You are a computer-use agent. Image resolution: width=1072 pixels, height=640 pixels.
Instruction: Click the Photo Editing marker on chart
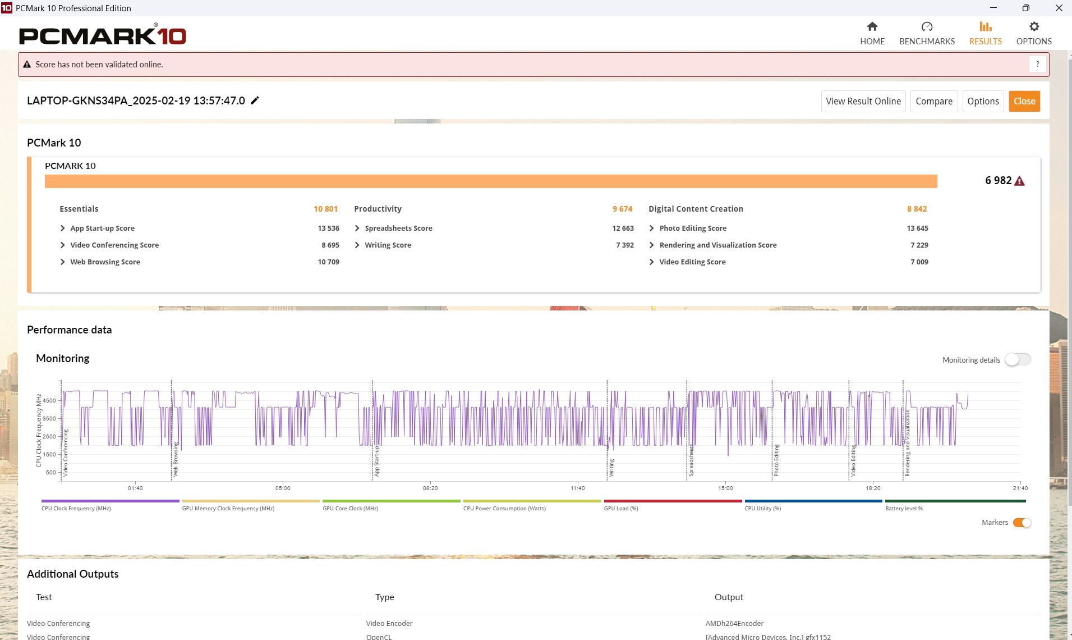pos(776,460)
